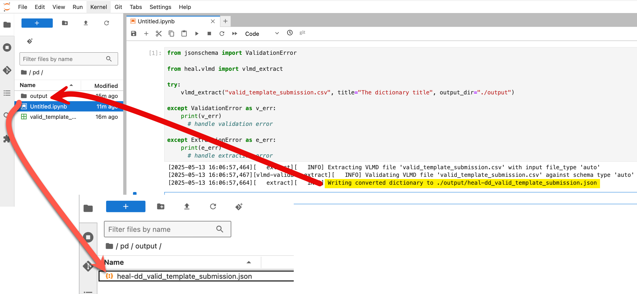Click the folder icon in / pd / breadcrumb
This screenshot has height=294, width=637.
click(24, 72)
